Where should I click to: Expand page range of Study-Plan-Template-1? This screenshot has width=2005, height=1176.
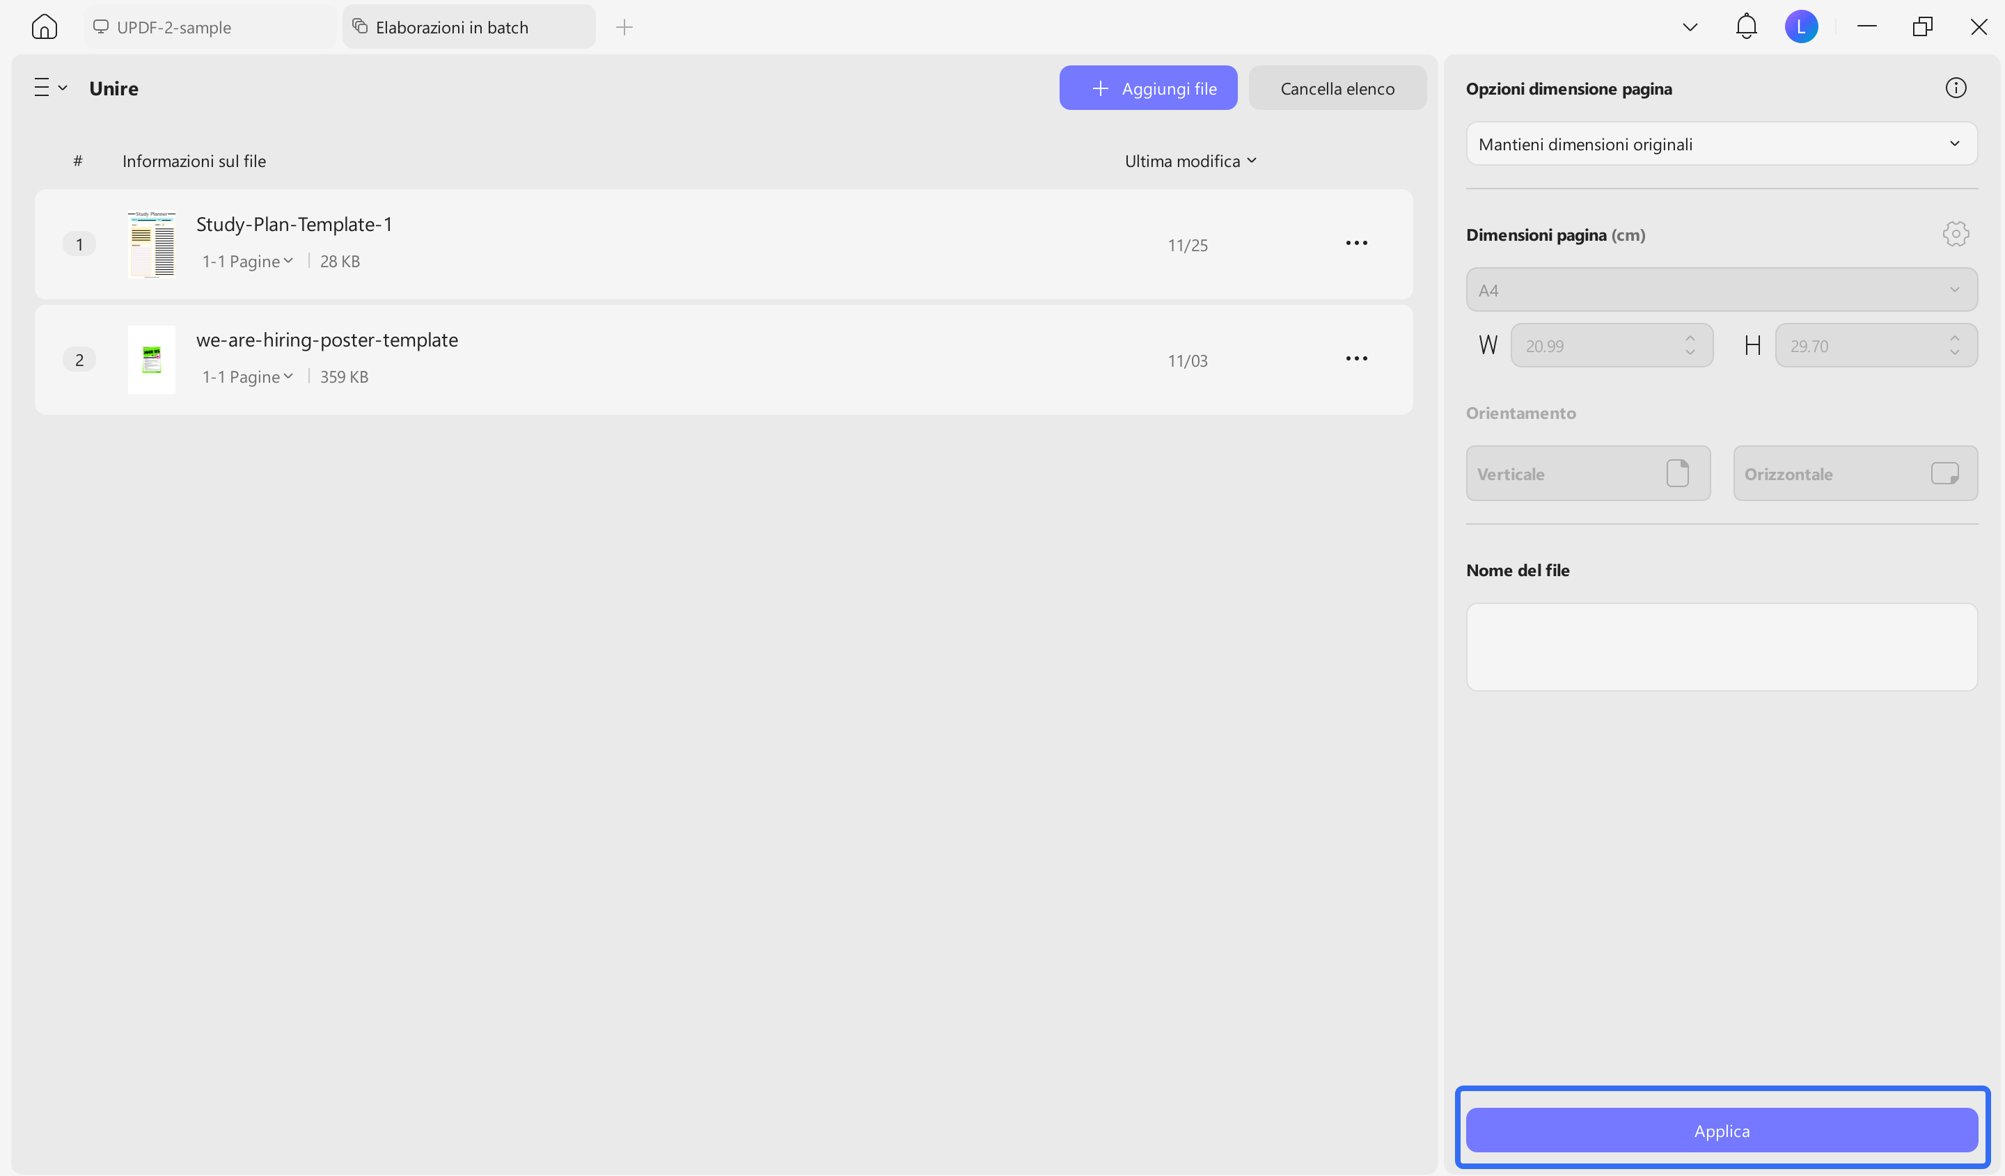coord(247,261)
